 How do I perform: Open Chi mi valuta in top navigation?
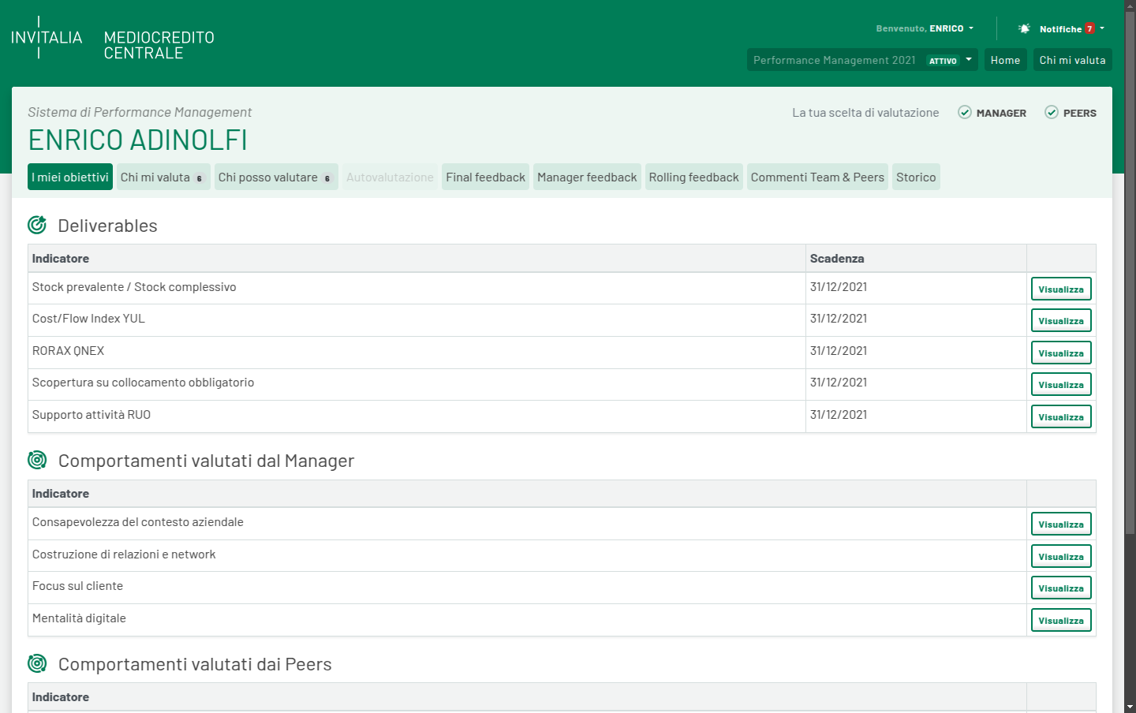(1072, 60)
